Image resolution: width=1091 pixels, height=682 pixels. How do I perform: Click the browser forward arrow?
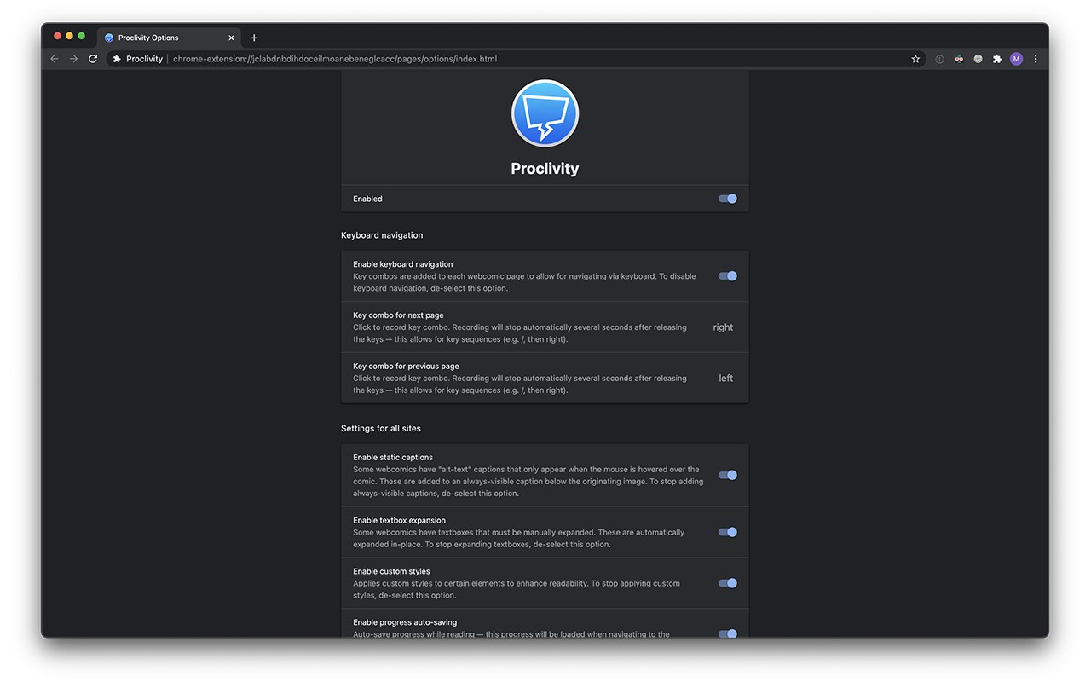click(73, 59)
